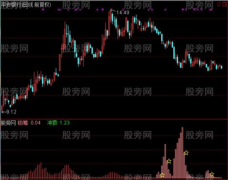Click the white 股旁网 indicator name label
This screenshot has height=180, width=228.
pos(8,123)
